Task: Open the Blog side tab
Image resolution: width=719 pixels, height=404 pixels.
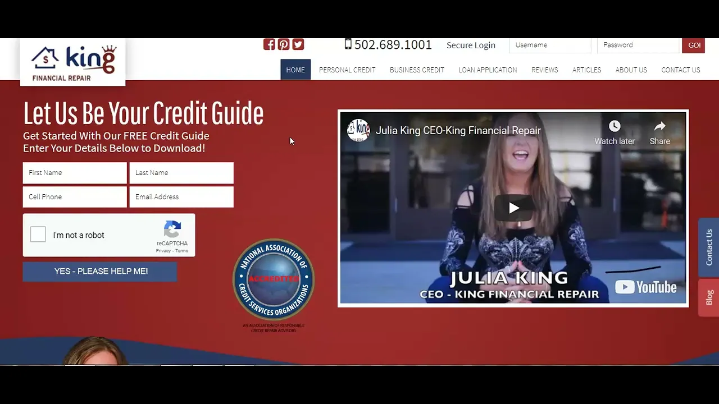Action: tap(709, 297)
